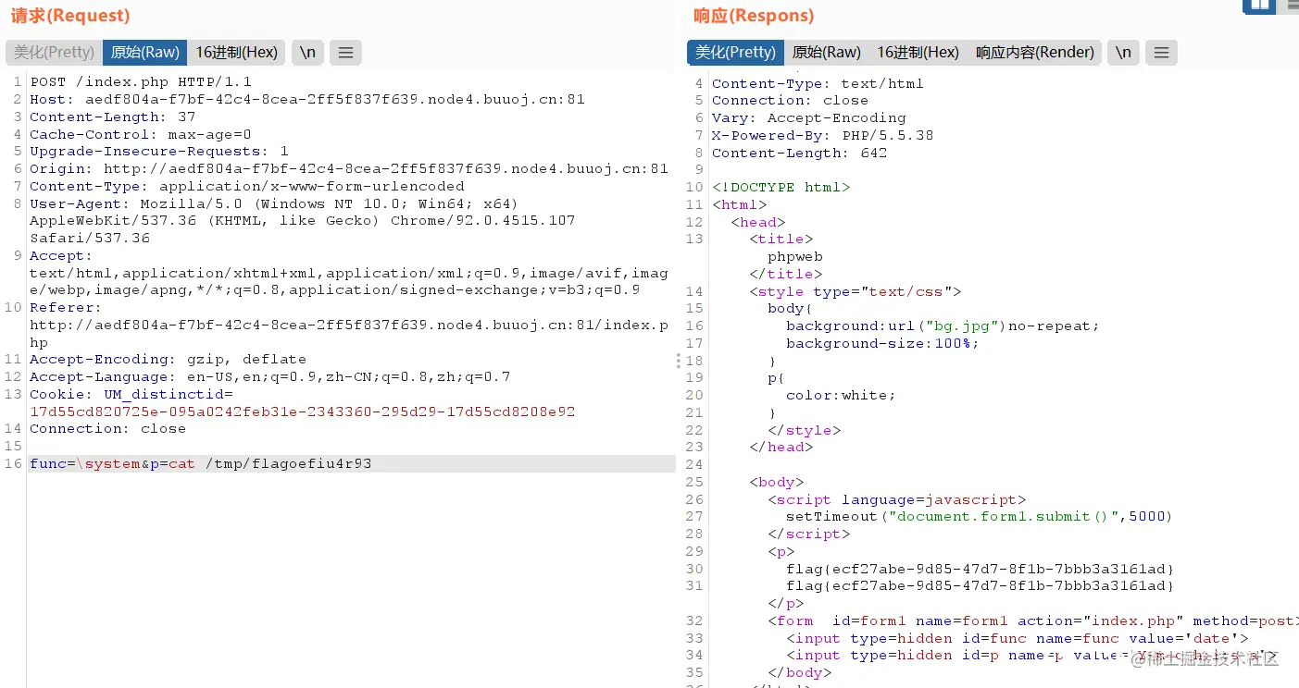Click the panel divider drag handle dots
The width and height of the screenshot is (1299, 688).
(x=680, y=361)
